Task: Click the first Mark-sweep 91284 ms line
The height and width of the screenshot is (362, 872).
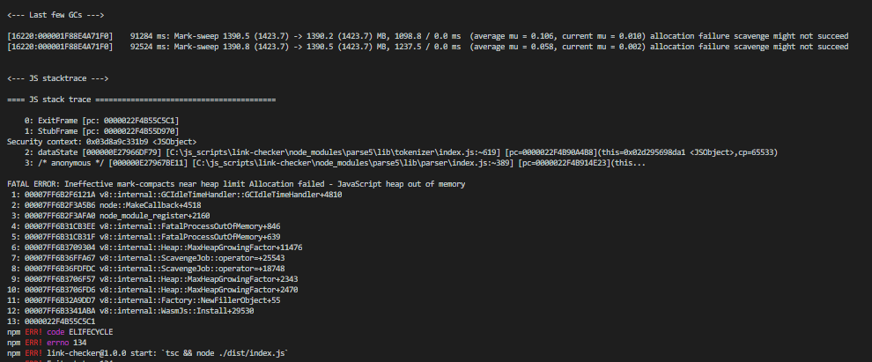Action: (x=428, y=36)
